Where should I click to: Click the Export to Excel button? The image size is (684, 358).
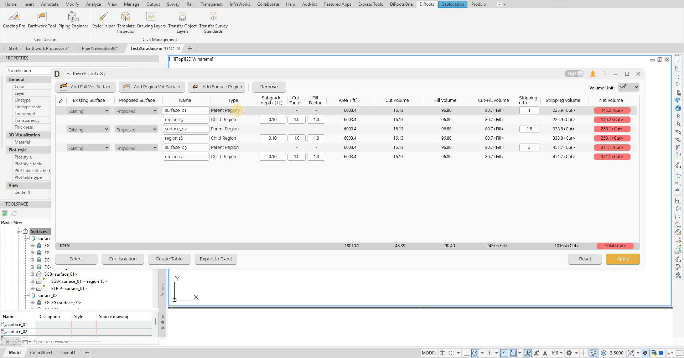216,259
